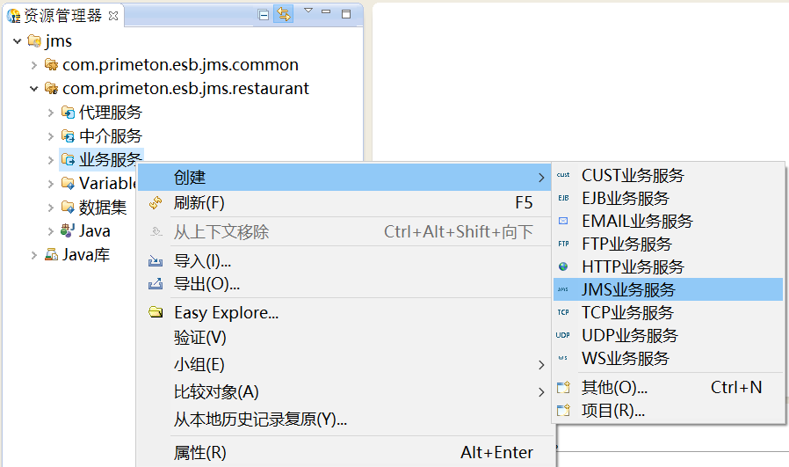
Task: Select Java in the tree
Action: point(95,230)
